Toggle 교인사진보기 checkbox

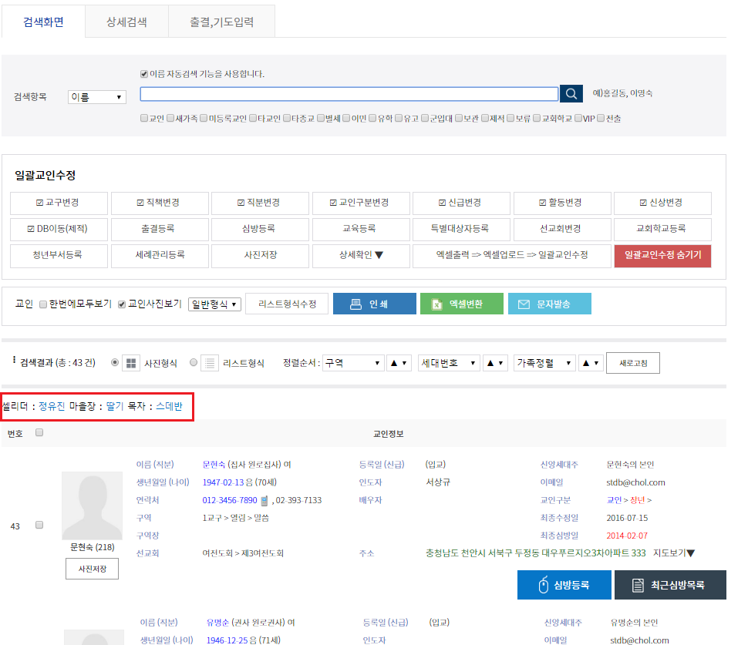pos(122,304)
